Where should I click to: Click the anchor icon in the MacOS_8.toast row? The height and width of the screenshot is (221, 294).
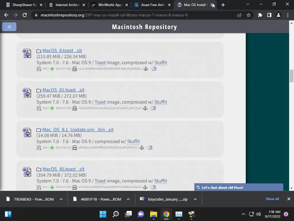146,69
